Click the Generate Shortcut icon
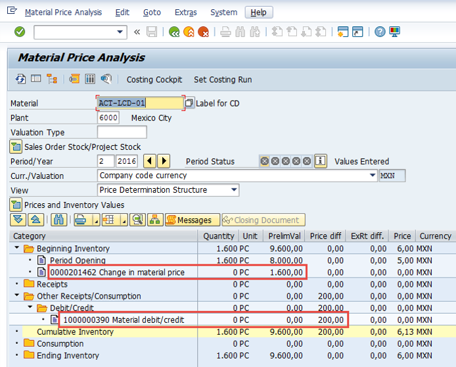The image size is (456, 367). (357, 32)
